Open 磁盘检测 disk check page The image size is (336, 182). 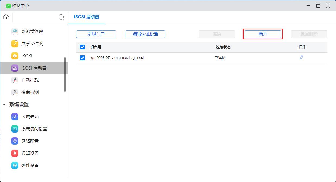[31, 92]
